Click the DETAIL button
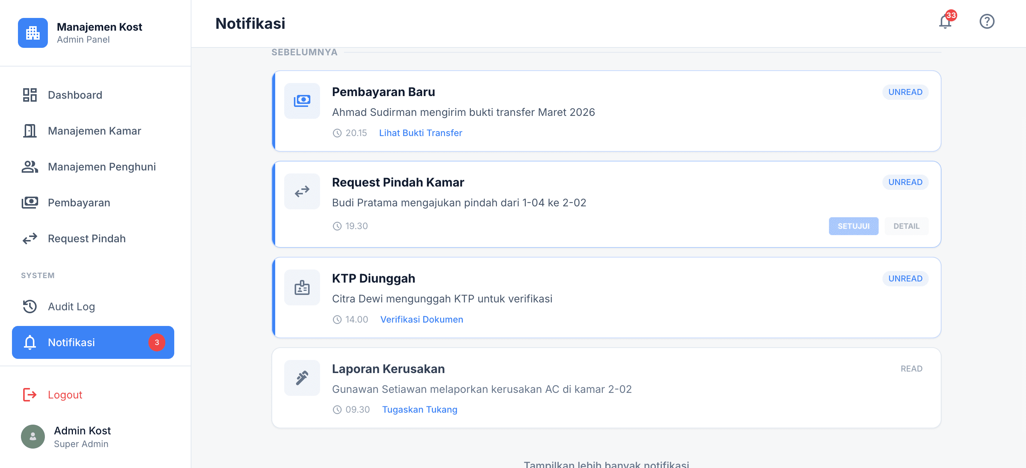The width and height of the screenshot is (1026, 468). click(x=906, y=226)
